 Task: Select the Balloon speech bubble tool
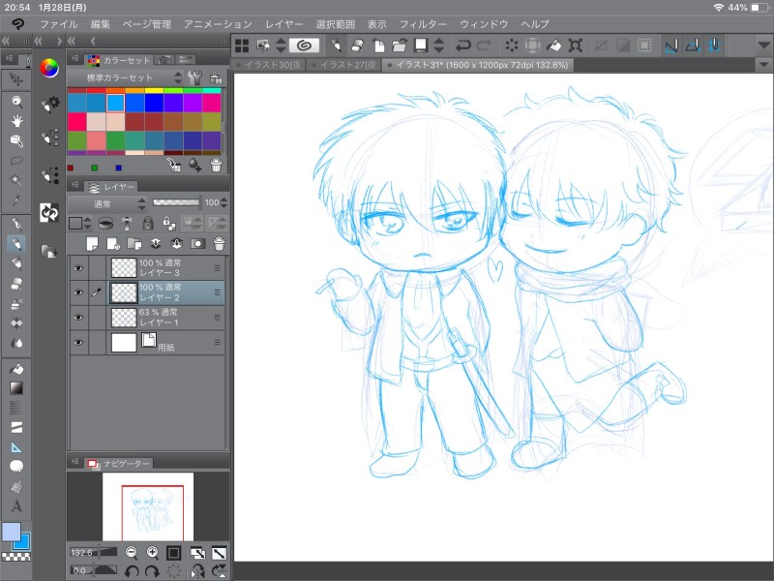[16, 466]
